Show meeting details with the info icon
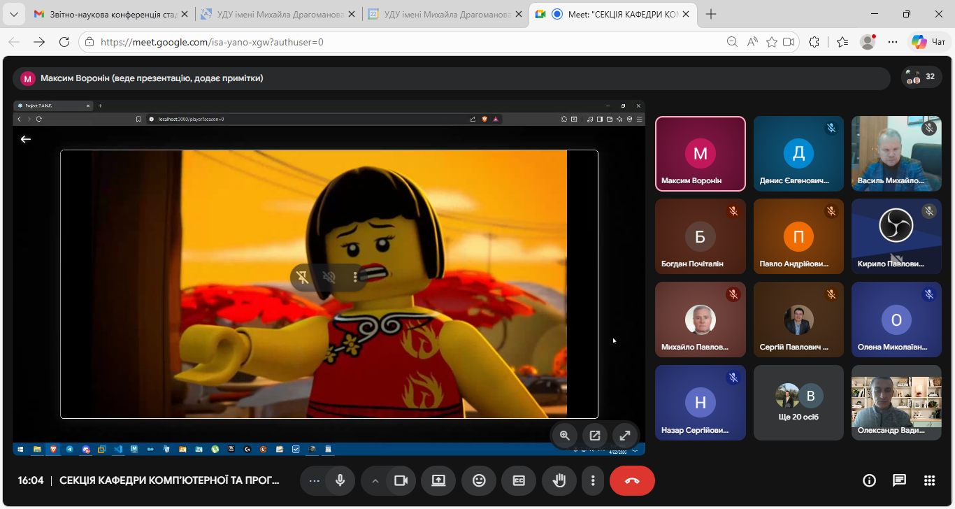The width and height of the screenshot is (955, 509). pyautogui.click(x=869, y=480)
